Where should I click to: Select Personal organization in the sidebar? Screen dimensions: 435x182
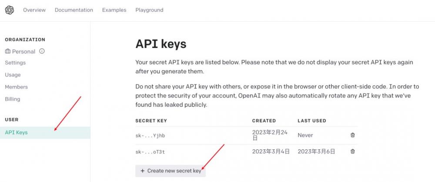(23, 51)
